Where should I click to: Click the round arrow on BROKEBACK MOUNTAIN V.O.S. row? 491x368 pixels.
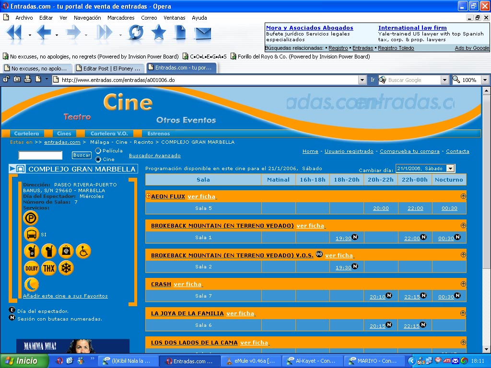(463, 255)
